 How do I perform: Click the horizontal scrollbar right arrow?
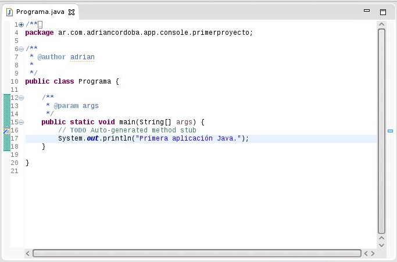click(x=373, y=253)
